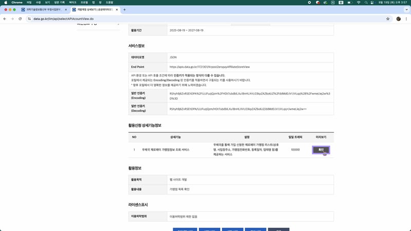
Task: Open the 도움말 menu
Action: coord(109,3)
